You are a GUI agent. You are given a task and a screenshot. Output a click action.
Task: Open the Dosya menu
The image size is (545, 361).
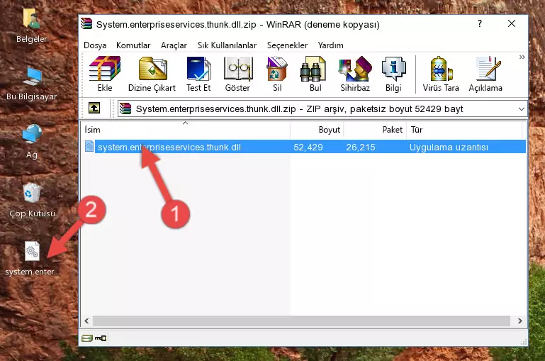[x=95, y=45]
